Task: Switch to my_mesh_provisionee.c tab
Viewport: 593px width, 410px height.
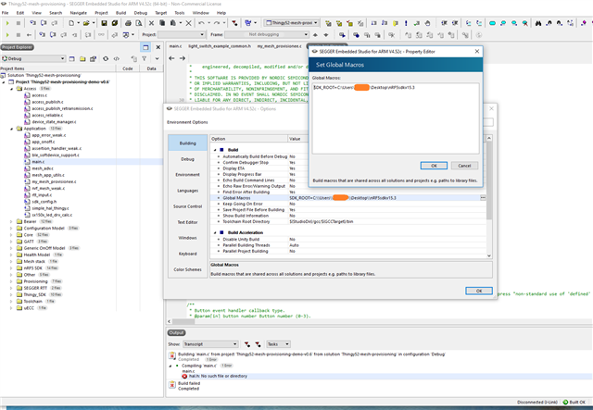Action: [279, 46]
